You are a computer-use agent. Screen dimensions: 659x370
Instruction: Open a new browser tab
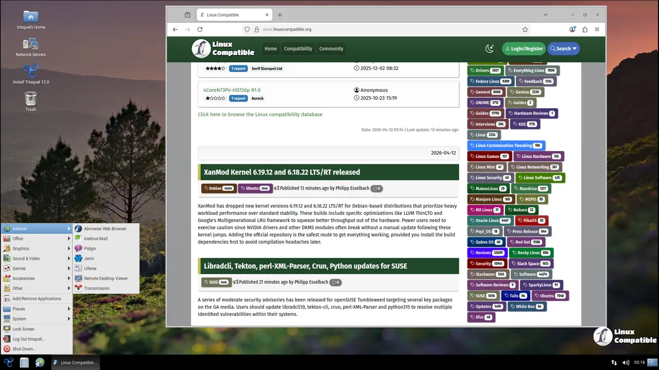pos(280,15)
